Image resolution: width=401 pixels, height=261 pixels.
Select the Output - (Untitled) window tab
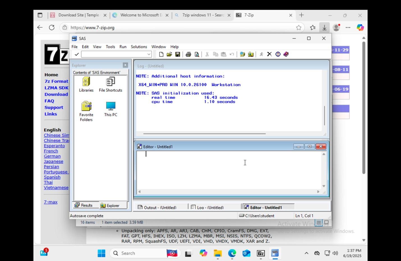coord(161,207)
